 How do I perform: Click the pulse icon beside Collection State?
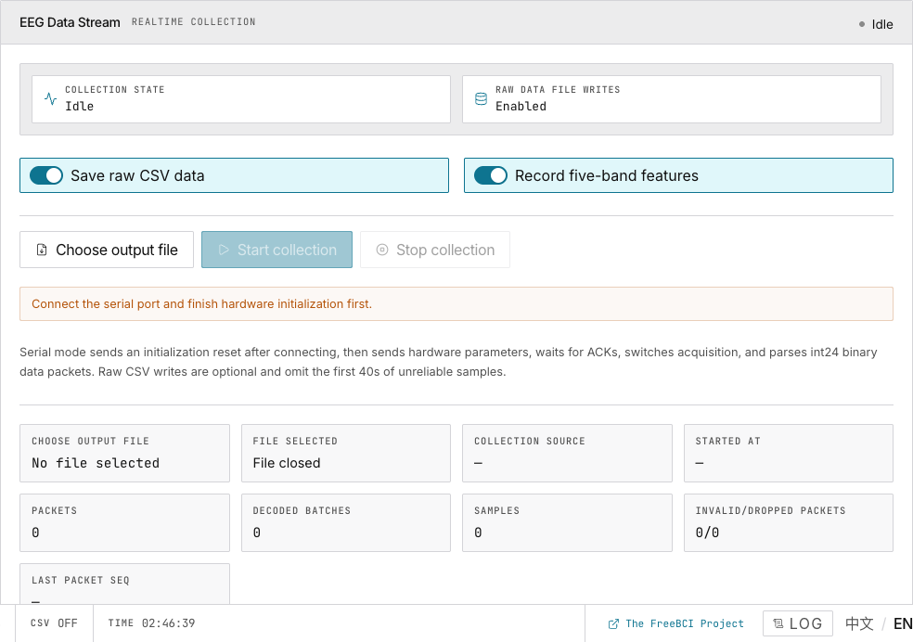tap(51, 99)
